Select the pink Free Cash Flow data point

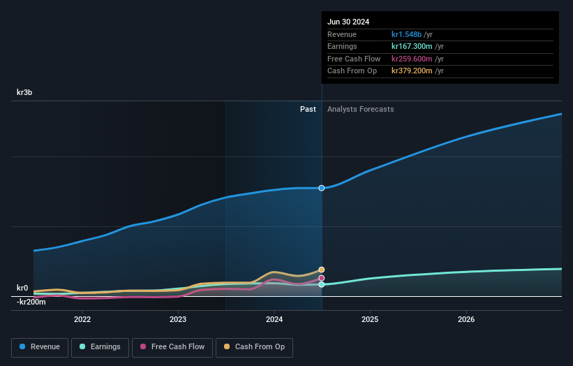tap(322, 278)
